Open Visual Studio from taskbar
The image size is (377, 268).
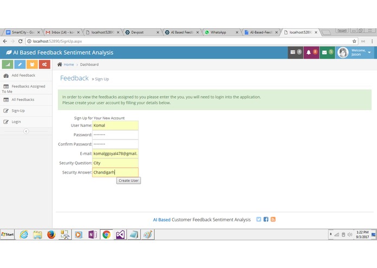click(x=120, y=234)
